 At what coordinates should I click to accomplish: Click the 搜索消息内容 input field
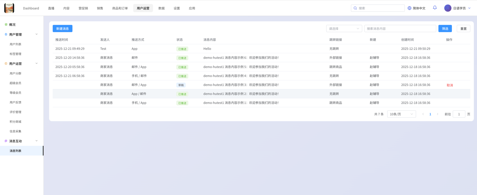click(x=400, y=29)
